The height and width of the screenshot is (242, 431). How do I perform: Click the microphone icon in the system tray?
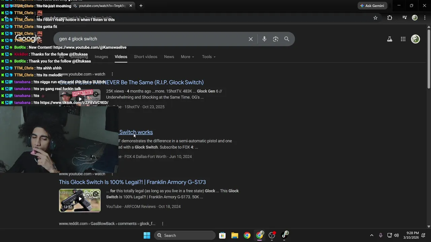click(380, 235)
